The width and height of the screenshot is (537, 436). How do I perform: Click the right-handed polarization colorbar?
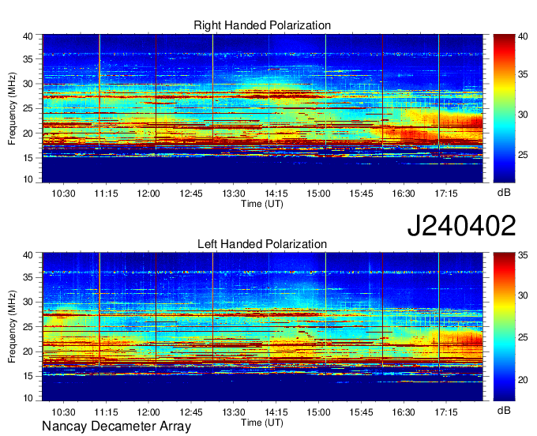[x=504, y=108]
